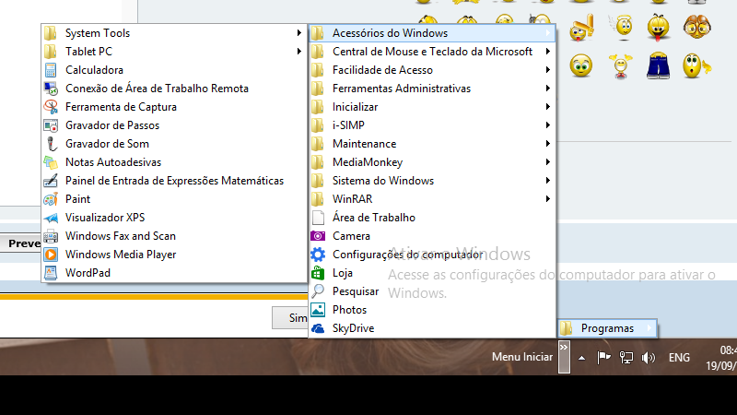This screenshot has height=415, width=737.
Task: Launch Paint via its palette icon
Action: pyautogui.click(x=51, y=199)
